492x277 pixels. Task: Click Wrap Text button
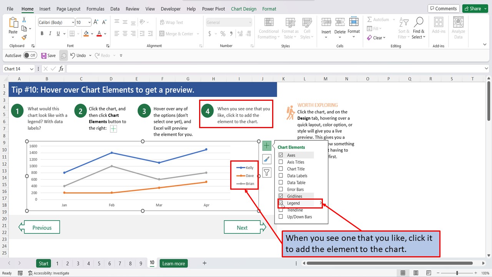(171, 22)
